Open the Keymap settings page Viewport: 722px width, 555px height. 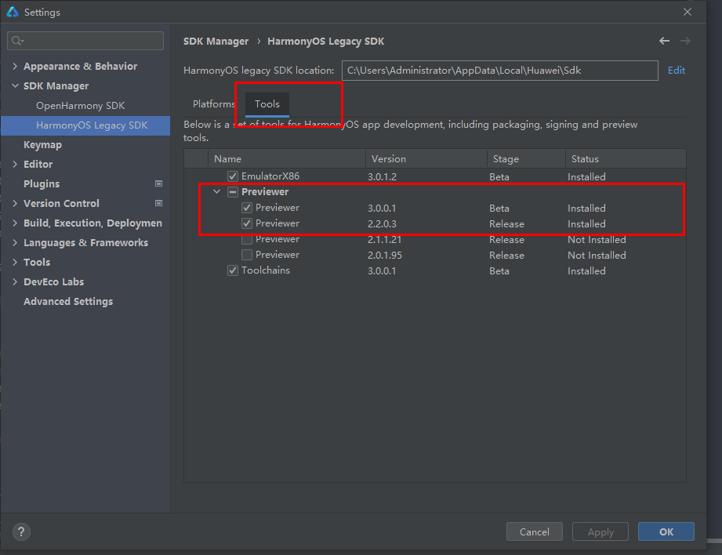click(x=42, y=144)
